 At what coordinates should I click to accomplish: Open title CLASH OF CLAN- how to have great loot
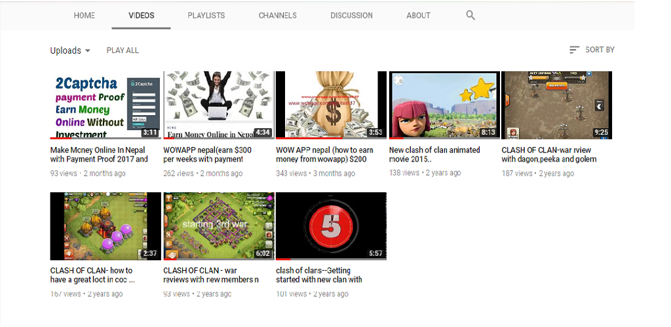[x=92, y=275]
